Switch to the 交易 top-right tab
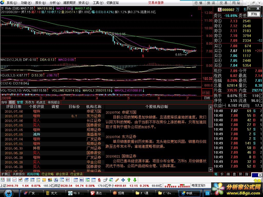 click(224, 3)
